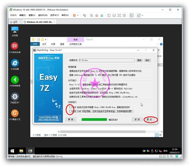Viewport: 190px width, 166px height.
Task: Enter full screen mode in VMware
Action: (x=119, y=15)
